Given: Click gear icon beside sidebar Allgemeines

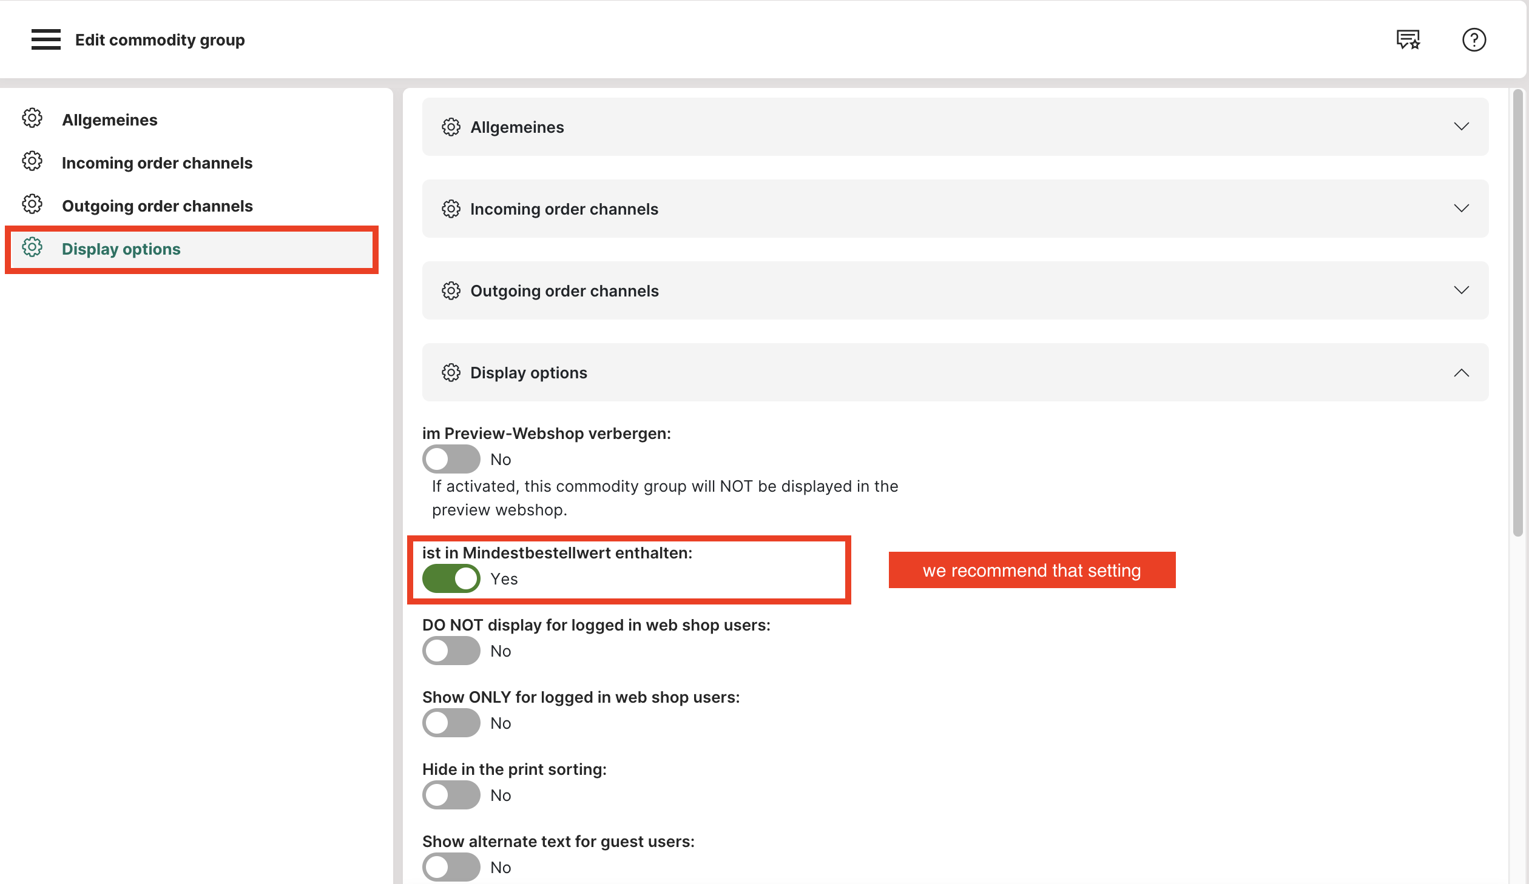Looking at the screenshot, I should (32, 118).
